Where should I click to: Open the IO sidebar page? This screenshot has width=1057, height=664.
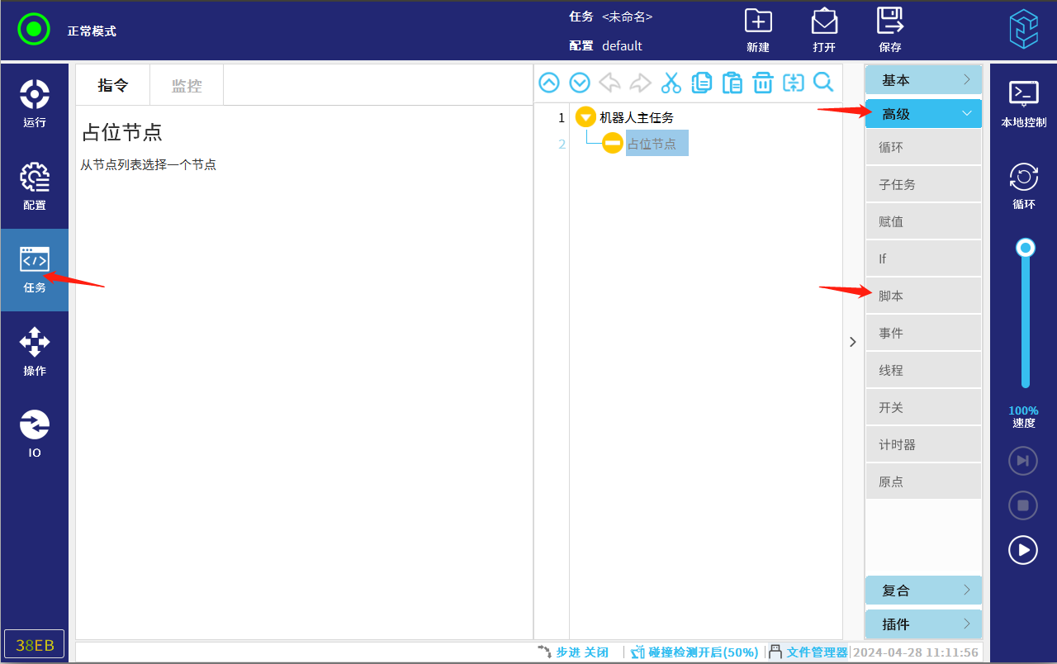35,434
